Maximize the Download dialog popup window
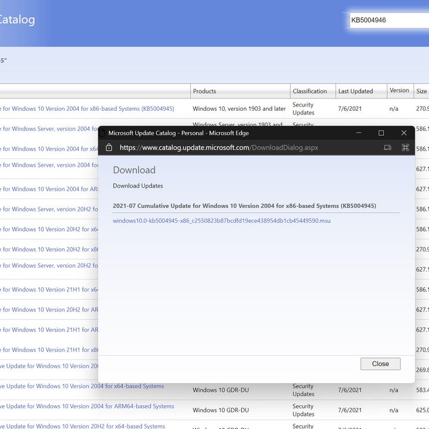The width and height of the screenshot is (429, 429). coord(381,133)
